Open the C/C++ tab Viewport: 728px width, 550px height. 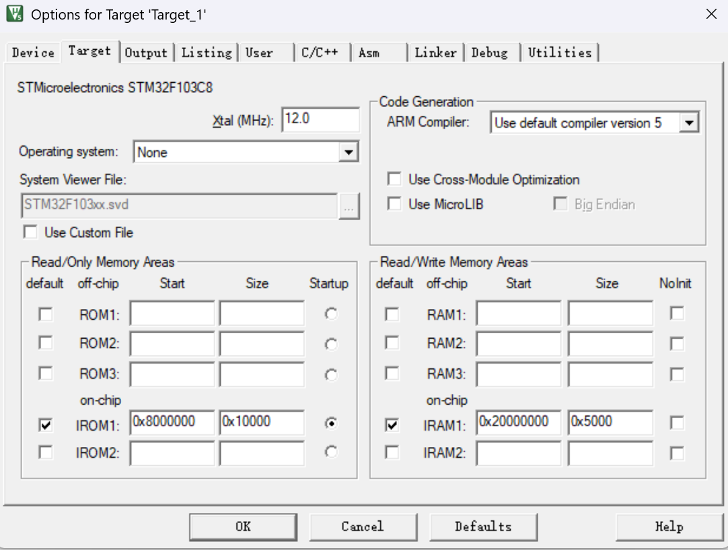coord(320,53)
